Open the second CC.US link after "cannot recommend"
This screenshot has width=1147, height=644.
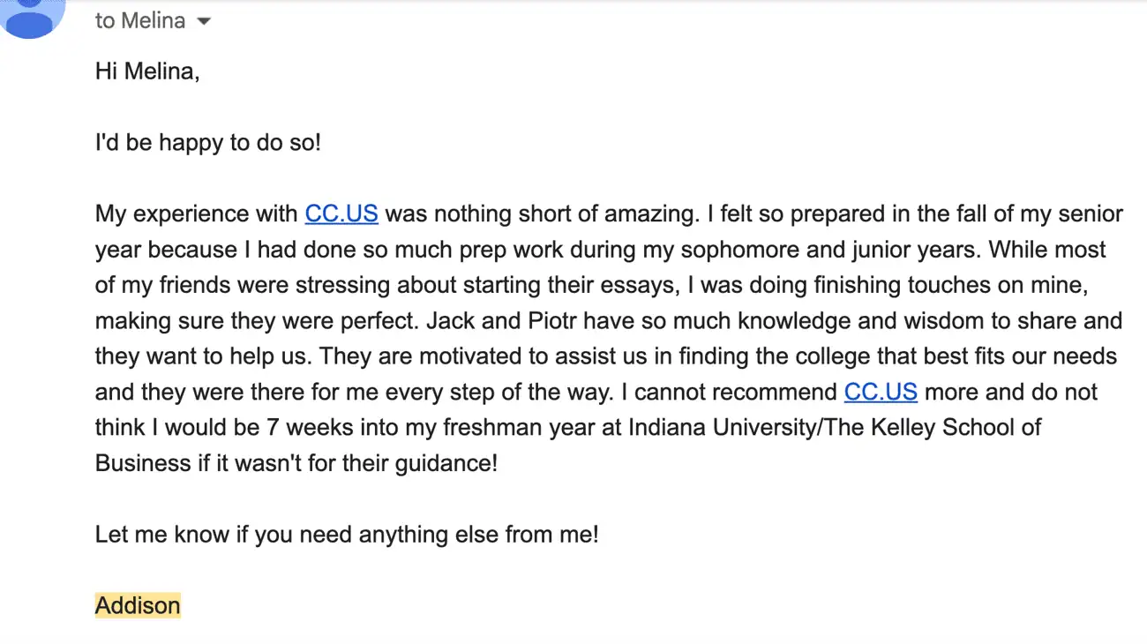pos(881,392)
